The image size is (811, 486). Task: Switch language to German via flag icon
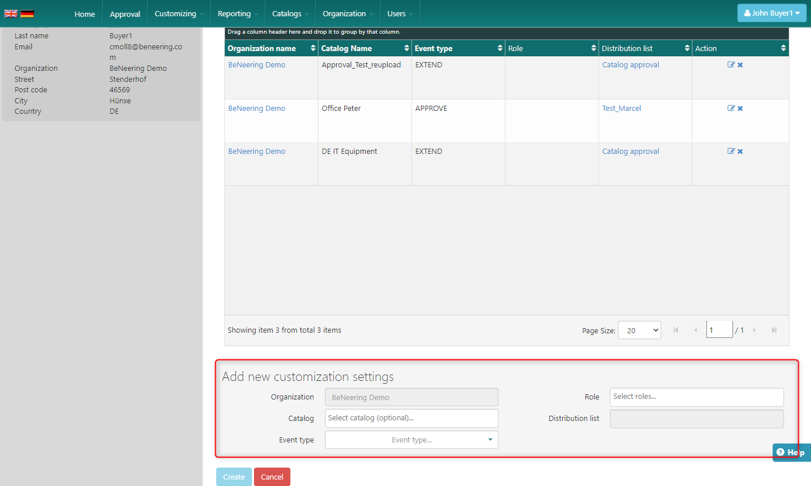click(x=27, y=13)
